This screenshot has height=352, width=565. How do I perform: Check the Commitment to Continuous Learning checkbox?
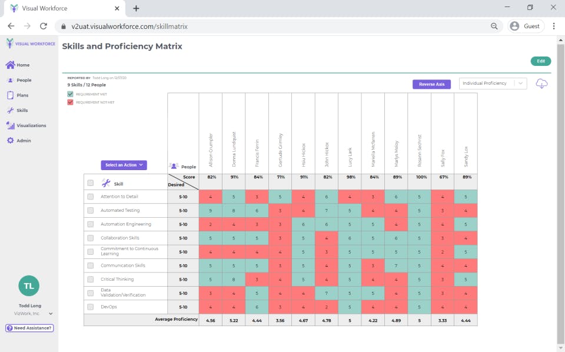(x=91, y=252)
